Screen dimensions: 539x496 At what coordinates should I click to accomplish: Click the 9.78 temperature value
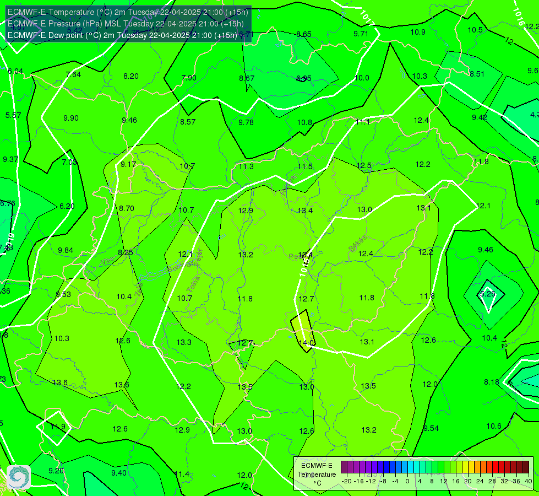coord(246,122)
